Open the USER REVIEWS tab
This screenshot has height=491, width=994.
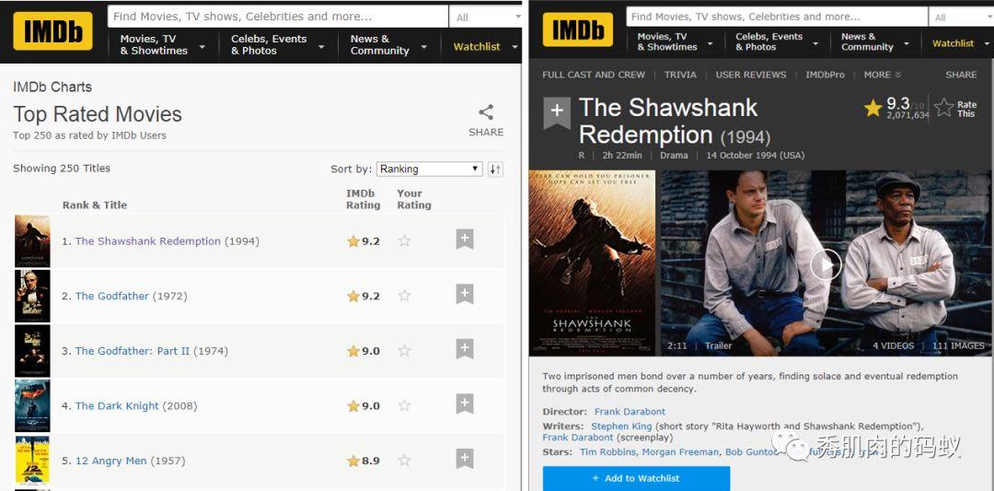[x=751, y=75]
